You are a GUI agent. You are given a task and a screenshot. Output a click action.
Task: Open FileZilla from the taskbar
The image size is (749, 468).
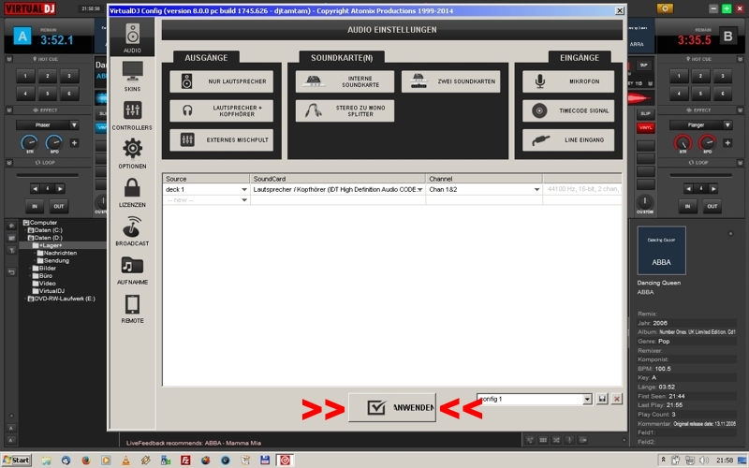(x=185, y=461)
